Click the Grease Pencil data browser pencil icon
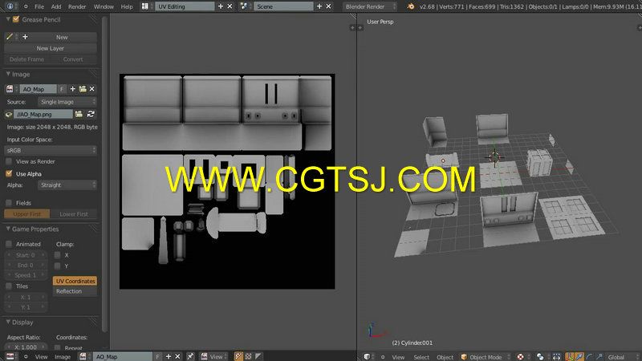Screen dimensions: 642x361 (10, 37)
